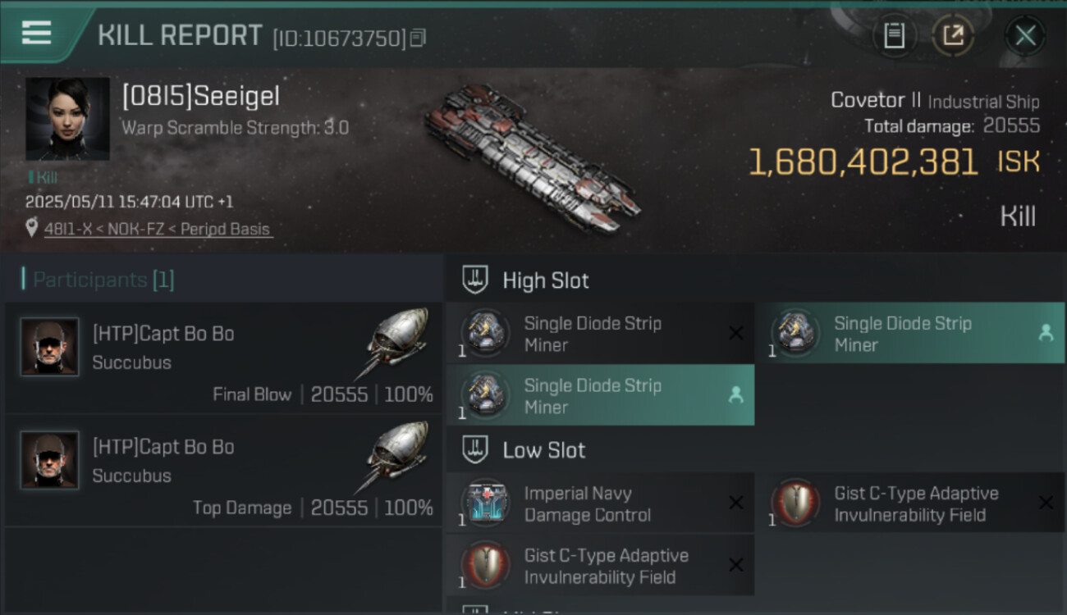View Seeigel's character portrait
Screen dimensions: 1067x615
point(67,119)
